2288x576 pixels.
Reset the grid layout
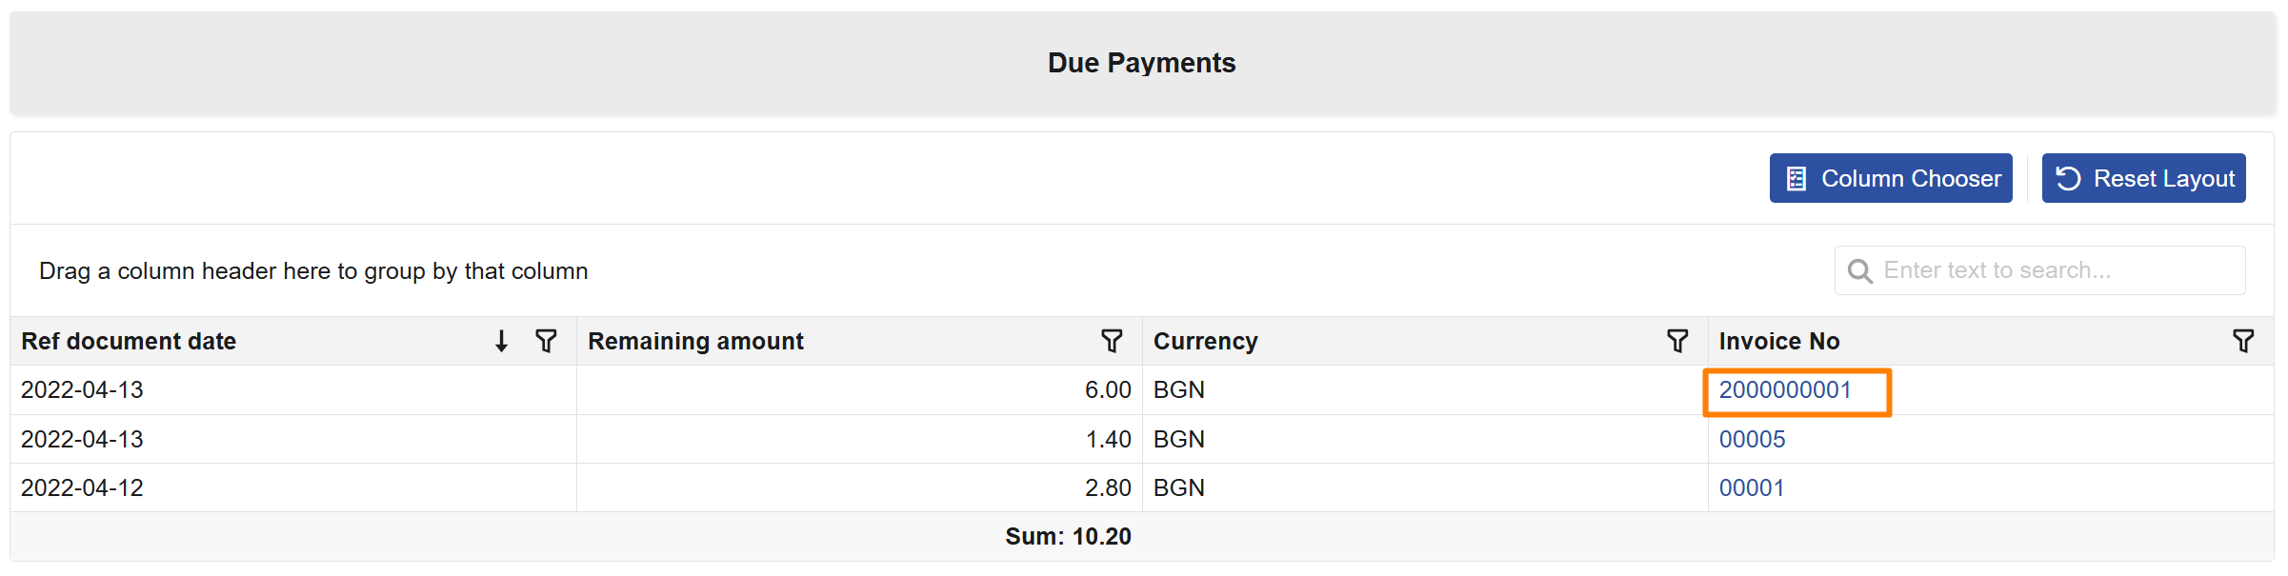pyautogui.click(x=2143, y=177)
